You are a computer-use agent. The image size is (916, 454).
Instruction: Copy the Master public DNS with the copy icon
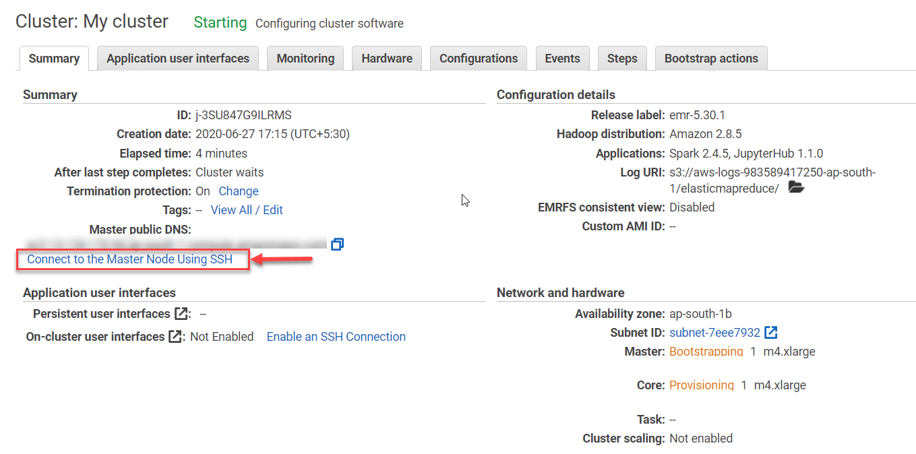click(338, 244)
